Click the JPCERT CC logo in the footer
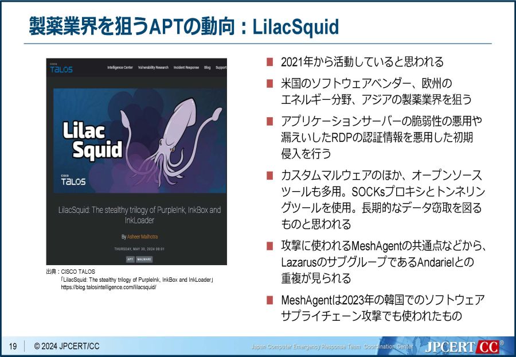This screenshot has height=357, width=516. coord(464,347)
